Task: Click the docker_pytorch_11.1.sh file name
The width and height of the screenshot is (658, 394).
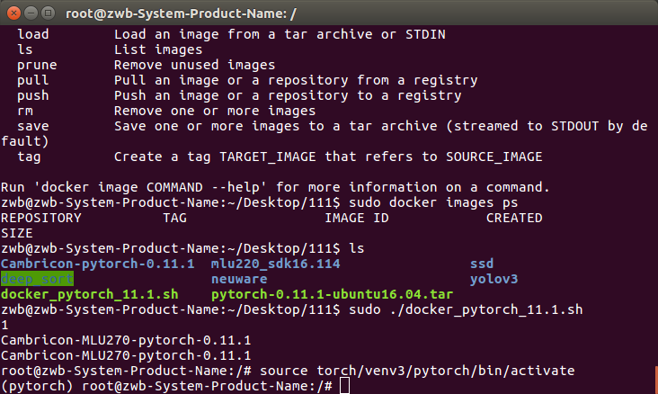Action: (x=89, y=294)
